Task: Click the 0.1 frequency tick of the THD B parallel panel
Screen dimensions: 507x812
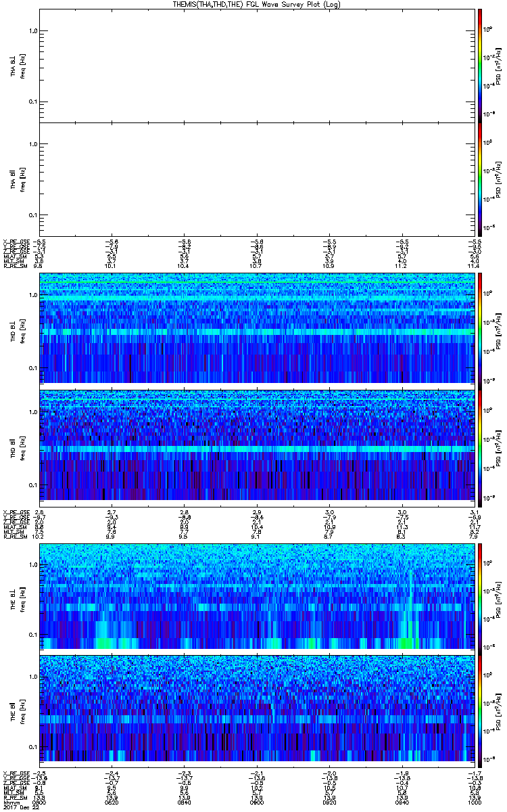Action: pos(32,485)
